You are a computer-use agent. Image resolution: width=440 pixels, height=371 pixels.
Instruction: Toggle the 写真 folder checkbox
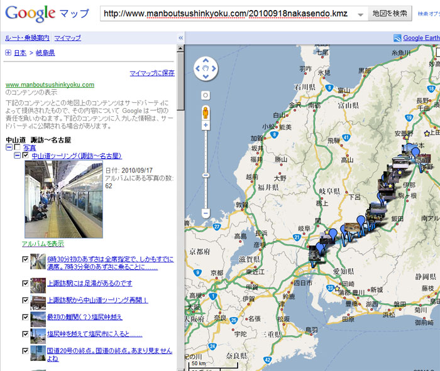(17, 148)
